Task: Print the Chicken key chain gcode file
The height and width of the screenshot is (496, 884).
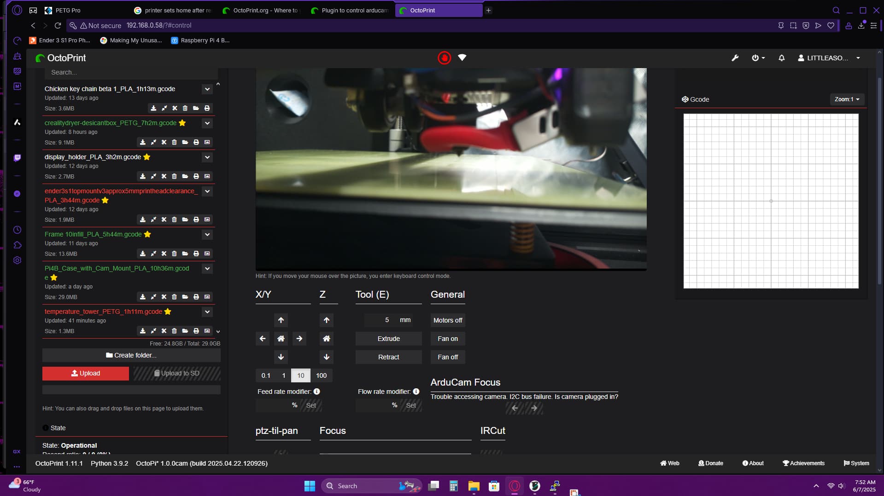Action: (x=207, y=108)
